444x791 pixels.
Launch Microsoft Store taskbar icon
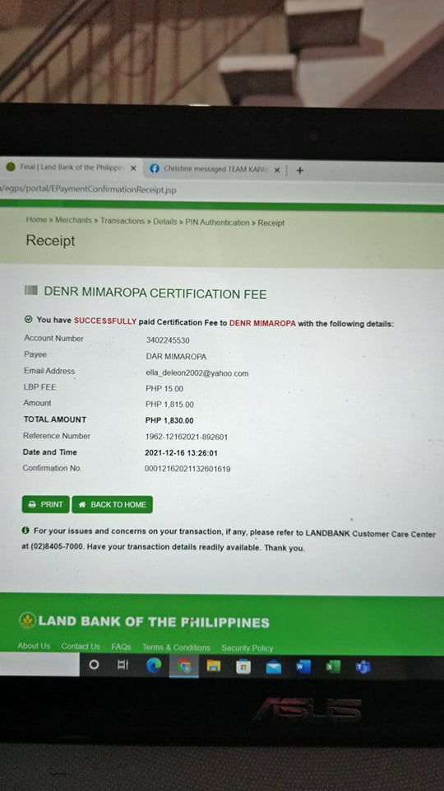[x=243, y=667]
